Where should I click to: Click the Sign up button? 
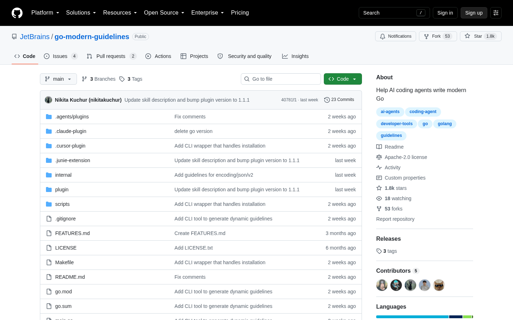[474, 13]
